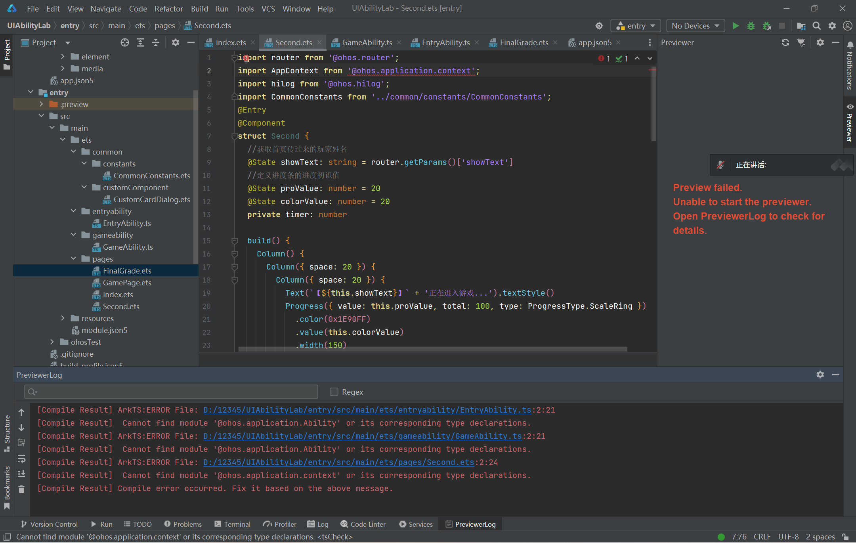Toggle the Notifications side tab
The width and height of the screenshot is (856, 543).
(850, 66)
